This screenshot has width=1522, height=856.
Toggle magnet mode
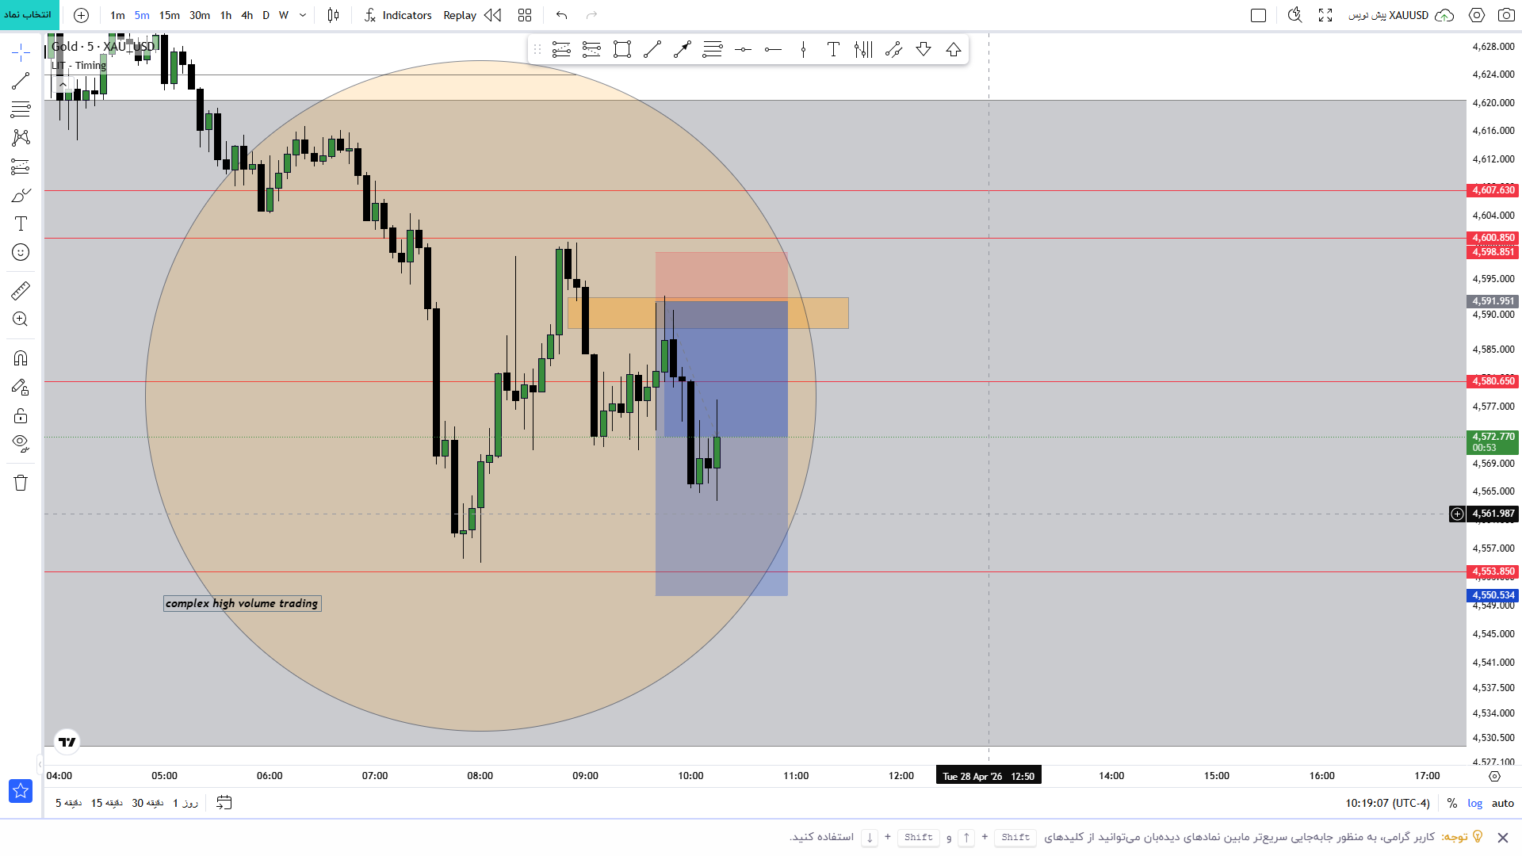[21, 358]
